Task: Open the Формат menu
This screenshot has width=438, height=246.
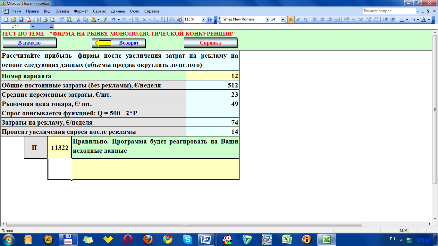Action: point(81,11)
